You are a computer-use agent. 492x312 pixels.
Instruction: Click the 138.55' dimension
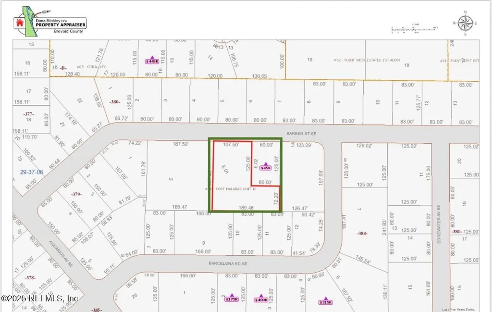tap(97, 100)
